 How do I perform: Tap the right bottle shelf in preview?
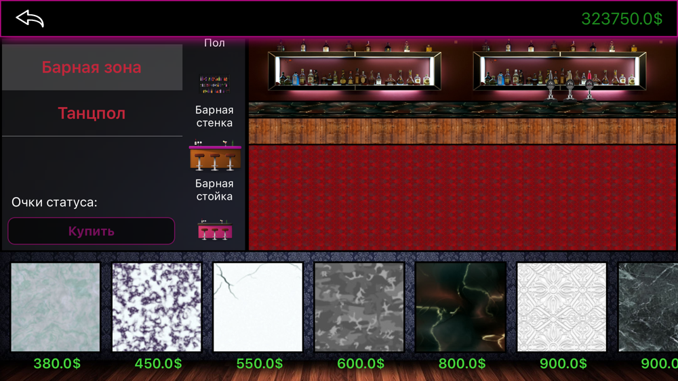point(559,70)
